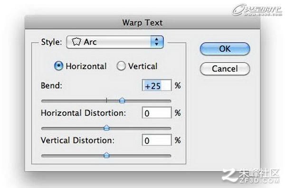Click the Horizontal Distortion value field
285x188 pixels.
[x=157, y=113]
